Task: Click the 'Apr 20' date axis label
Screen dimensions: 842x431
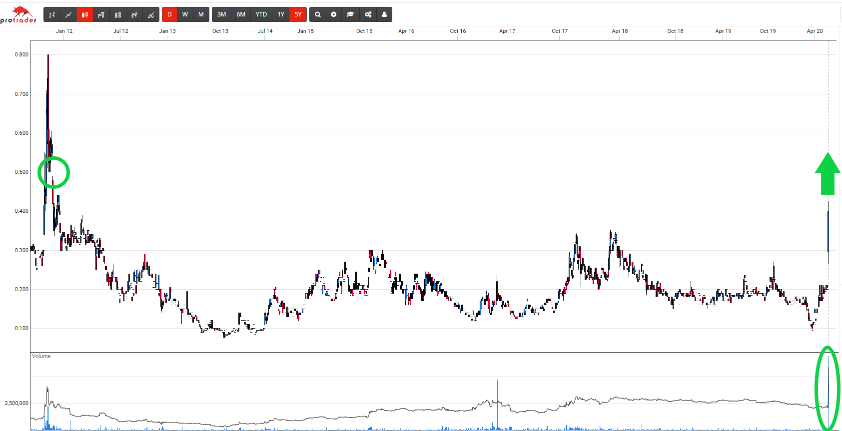Action: pyautogui.click(x=815, y=31)
